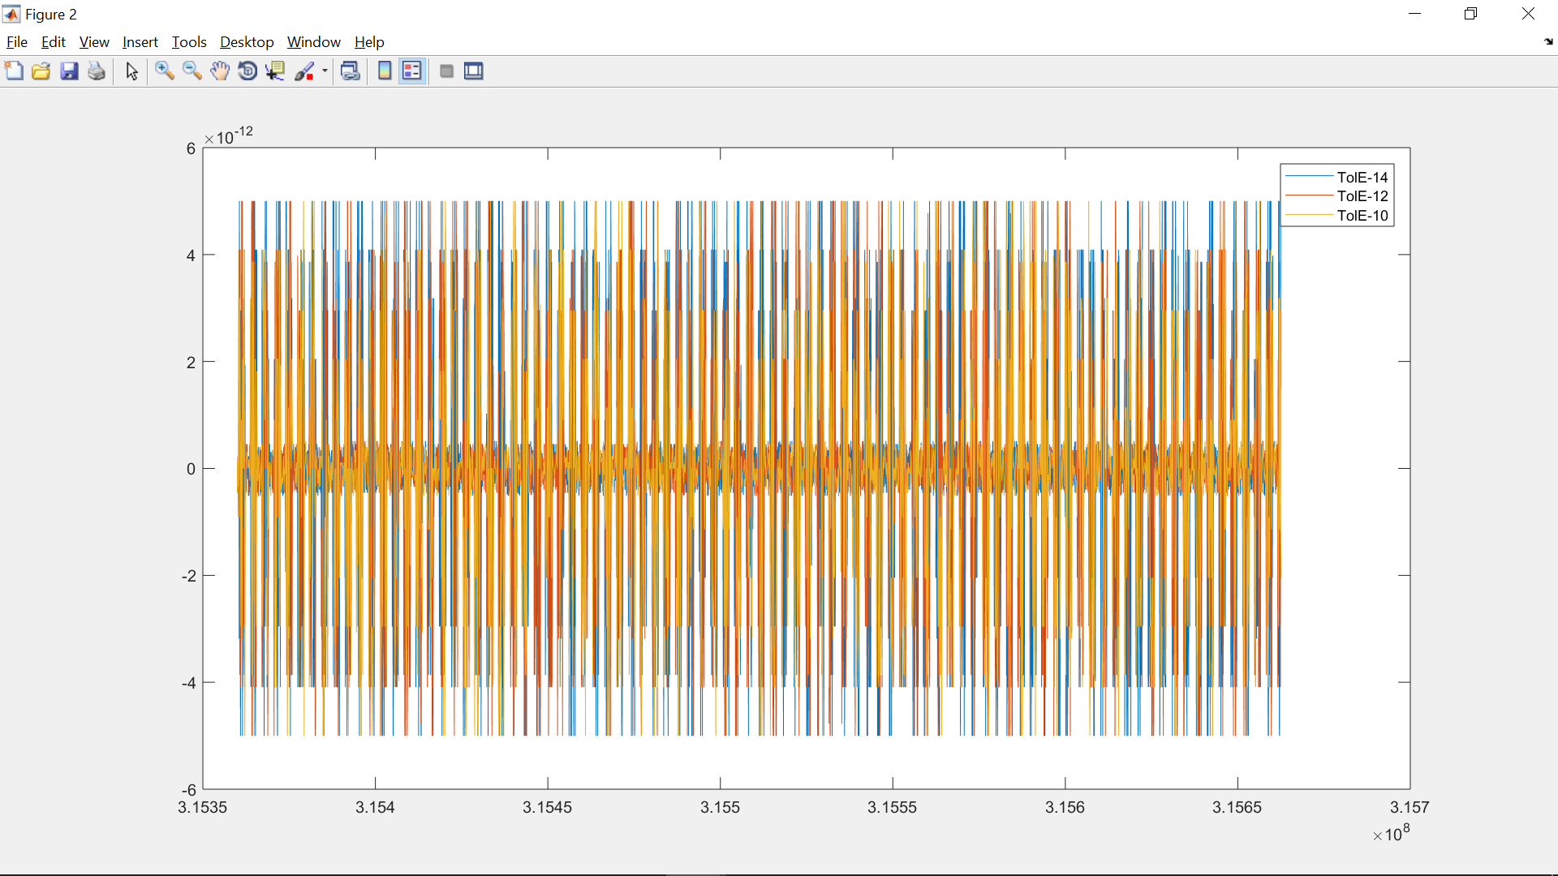1558x876 pixels.
Task: Open the Tools menu
Action: (189, 42)
